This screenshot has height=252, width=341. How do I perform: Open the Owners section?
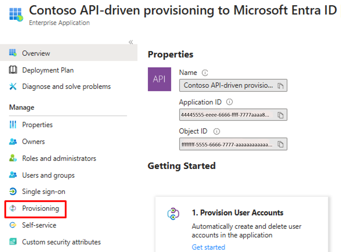(x=33, y=142)
